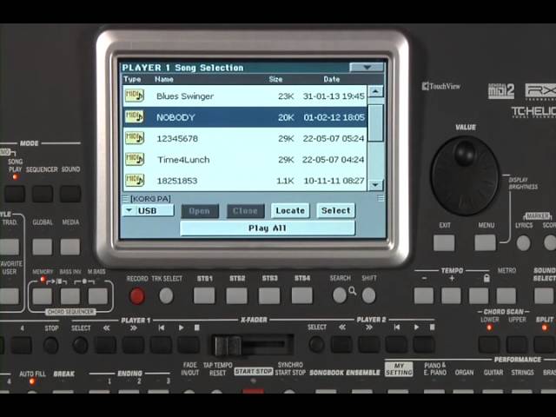This screenshot has width=556, height=417.
Task: Activate the SEQUENCER mode button
Action: click(x=43, y=194)
